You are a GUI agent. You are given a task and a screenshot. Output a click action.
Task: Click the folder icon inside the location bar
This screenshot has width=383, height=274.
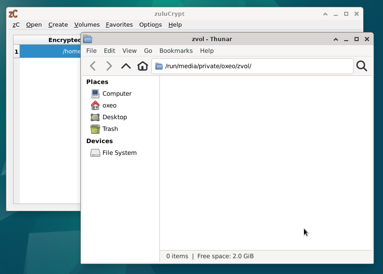159,66
